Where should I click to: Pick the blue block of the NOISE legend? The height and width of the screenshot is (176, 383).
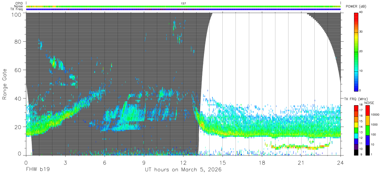click(x=367, y=140)
